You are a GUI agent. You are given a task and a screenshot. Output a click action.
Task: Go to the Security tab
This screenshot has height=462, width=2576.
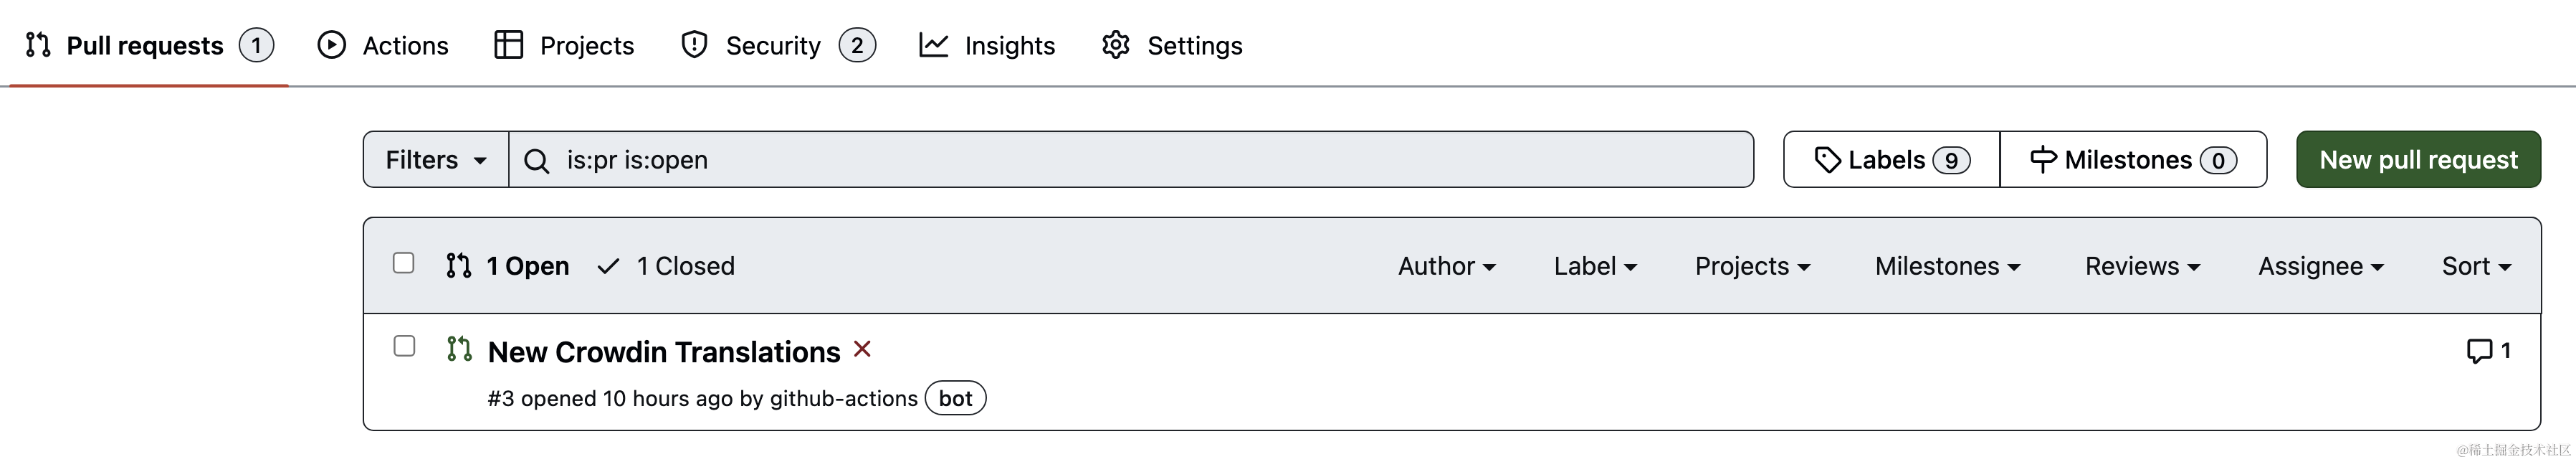pyautogui.click(x=772, y=46)
